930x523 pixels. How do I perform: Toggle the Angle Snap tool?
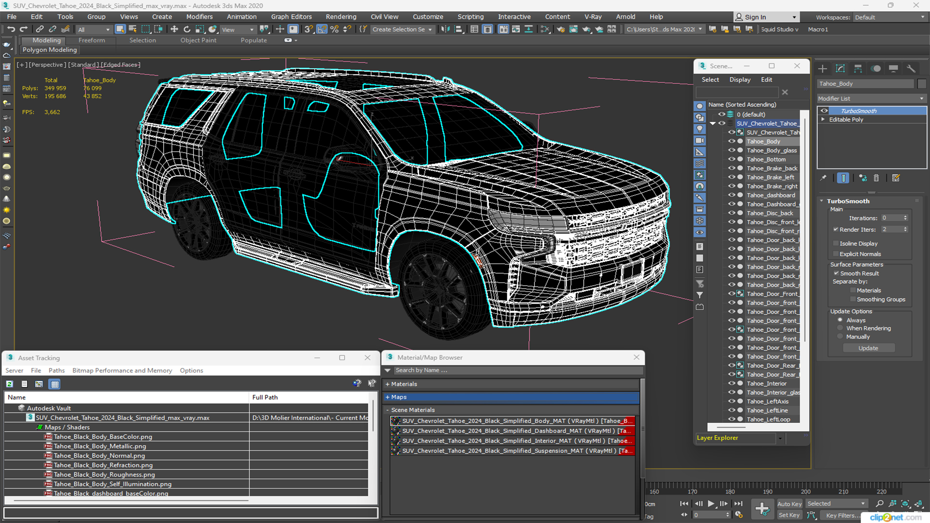pos(322,30)
